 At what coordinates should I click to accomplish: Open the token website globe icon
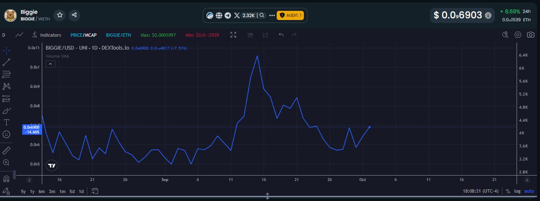click(219, 15)
